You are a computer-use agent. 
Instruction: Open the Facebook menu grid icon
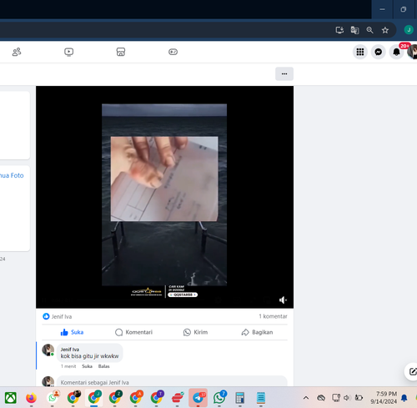[x=360, y=52]
